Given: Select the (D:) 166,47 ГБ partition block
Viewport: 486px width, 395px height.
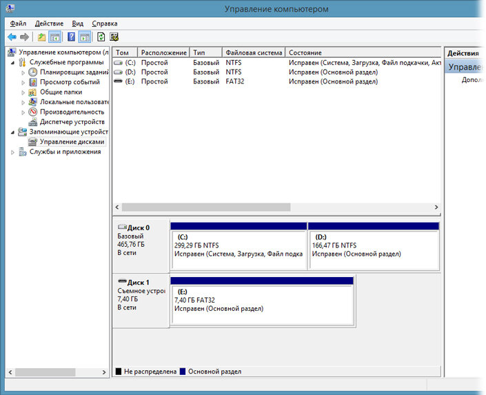Looking at the screenshot, I should point(374,246).
